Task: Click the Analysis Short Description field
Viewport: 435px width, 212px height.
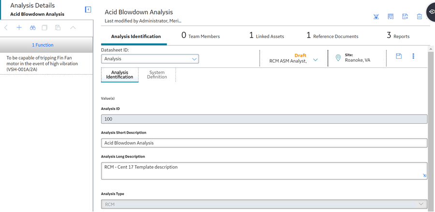Action: (264, 143)
